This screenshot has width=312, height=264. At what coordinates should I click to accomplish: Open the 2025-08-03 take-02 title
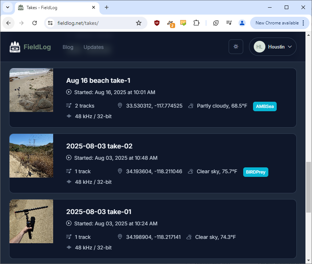[x=99, y=146]
